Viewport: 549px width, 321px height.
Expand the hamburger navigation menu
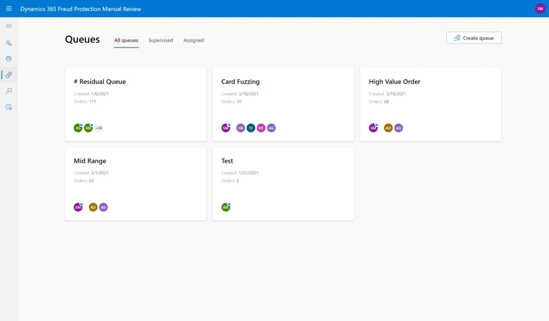pos(9,26)
